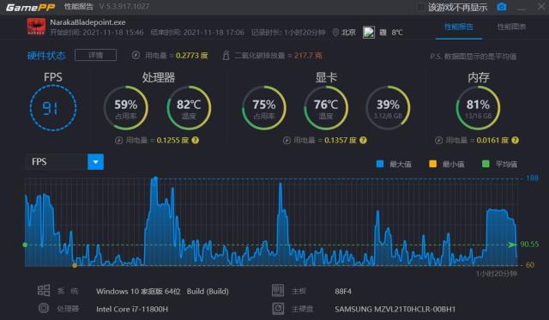The width and height of the screenshot is (549, 320).
Task: Click the 60 minimum value label
Action: point(530,265)
